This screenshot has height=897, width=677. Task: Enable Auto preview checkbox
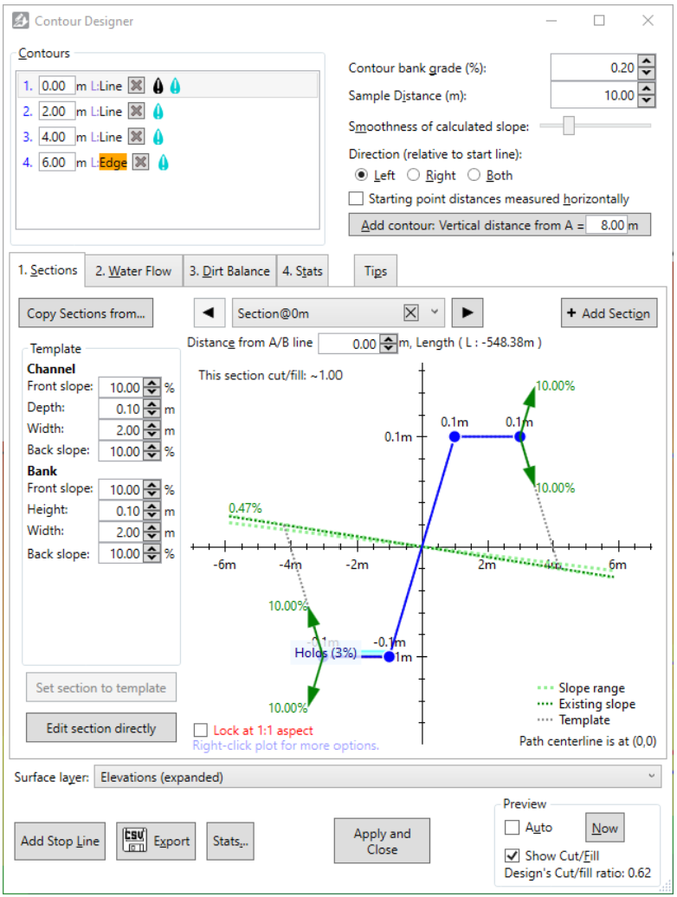[513, 827]
